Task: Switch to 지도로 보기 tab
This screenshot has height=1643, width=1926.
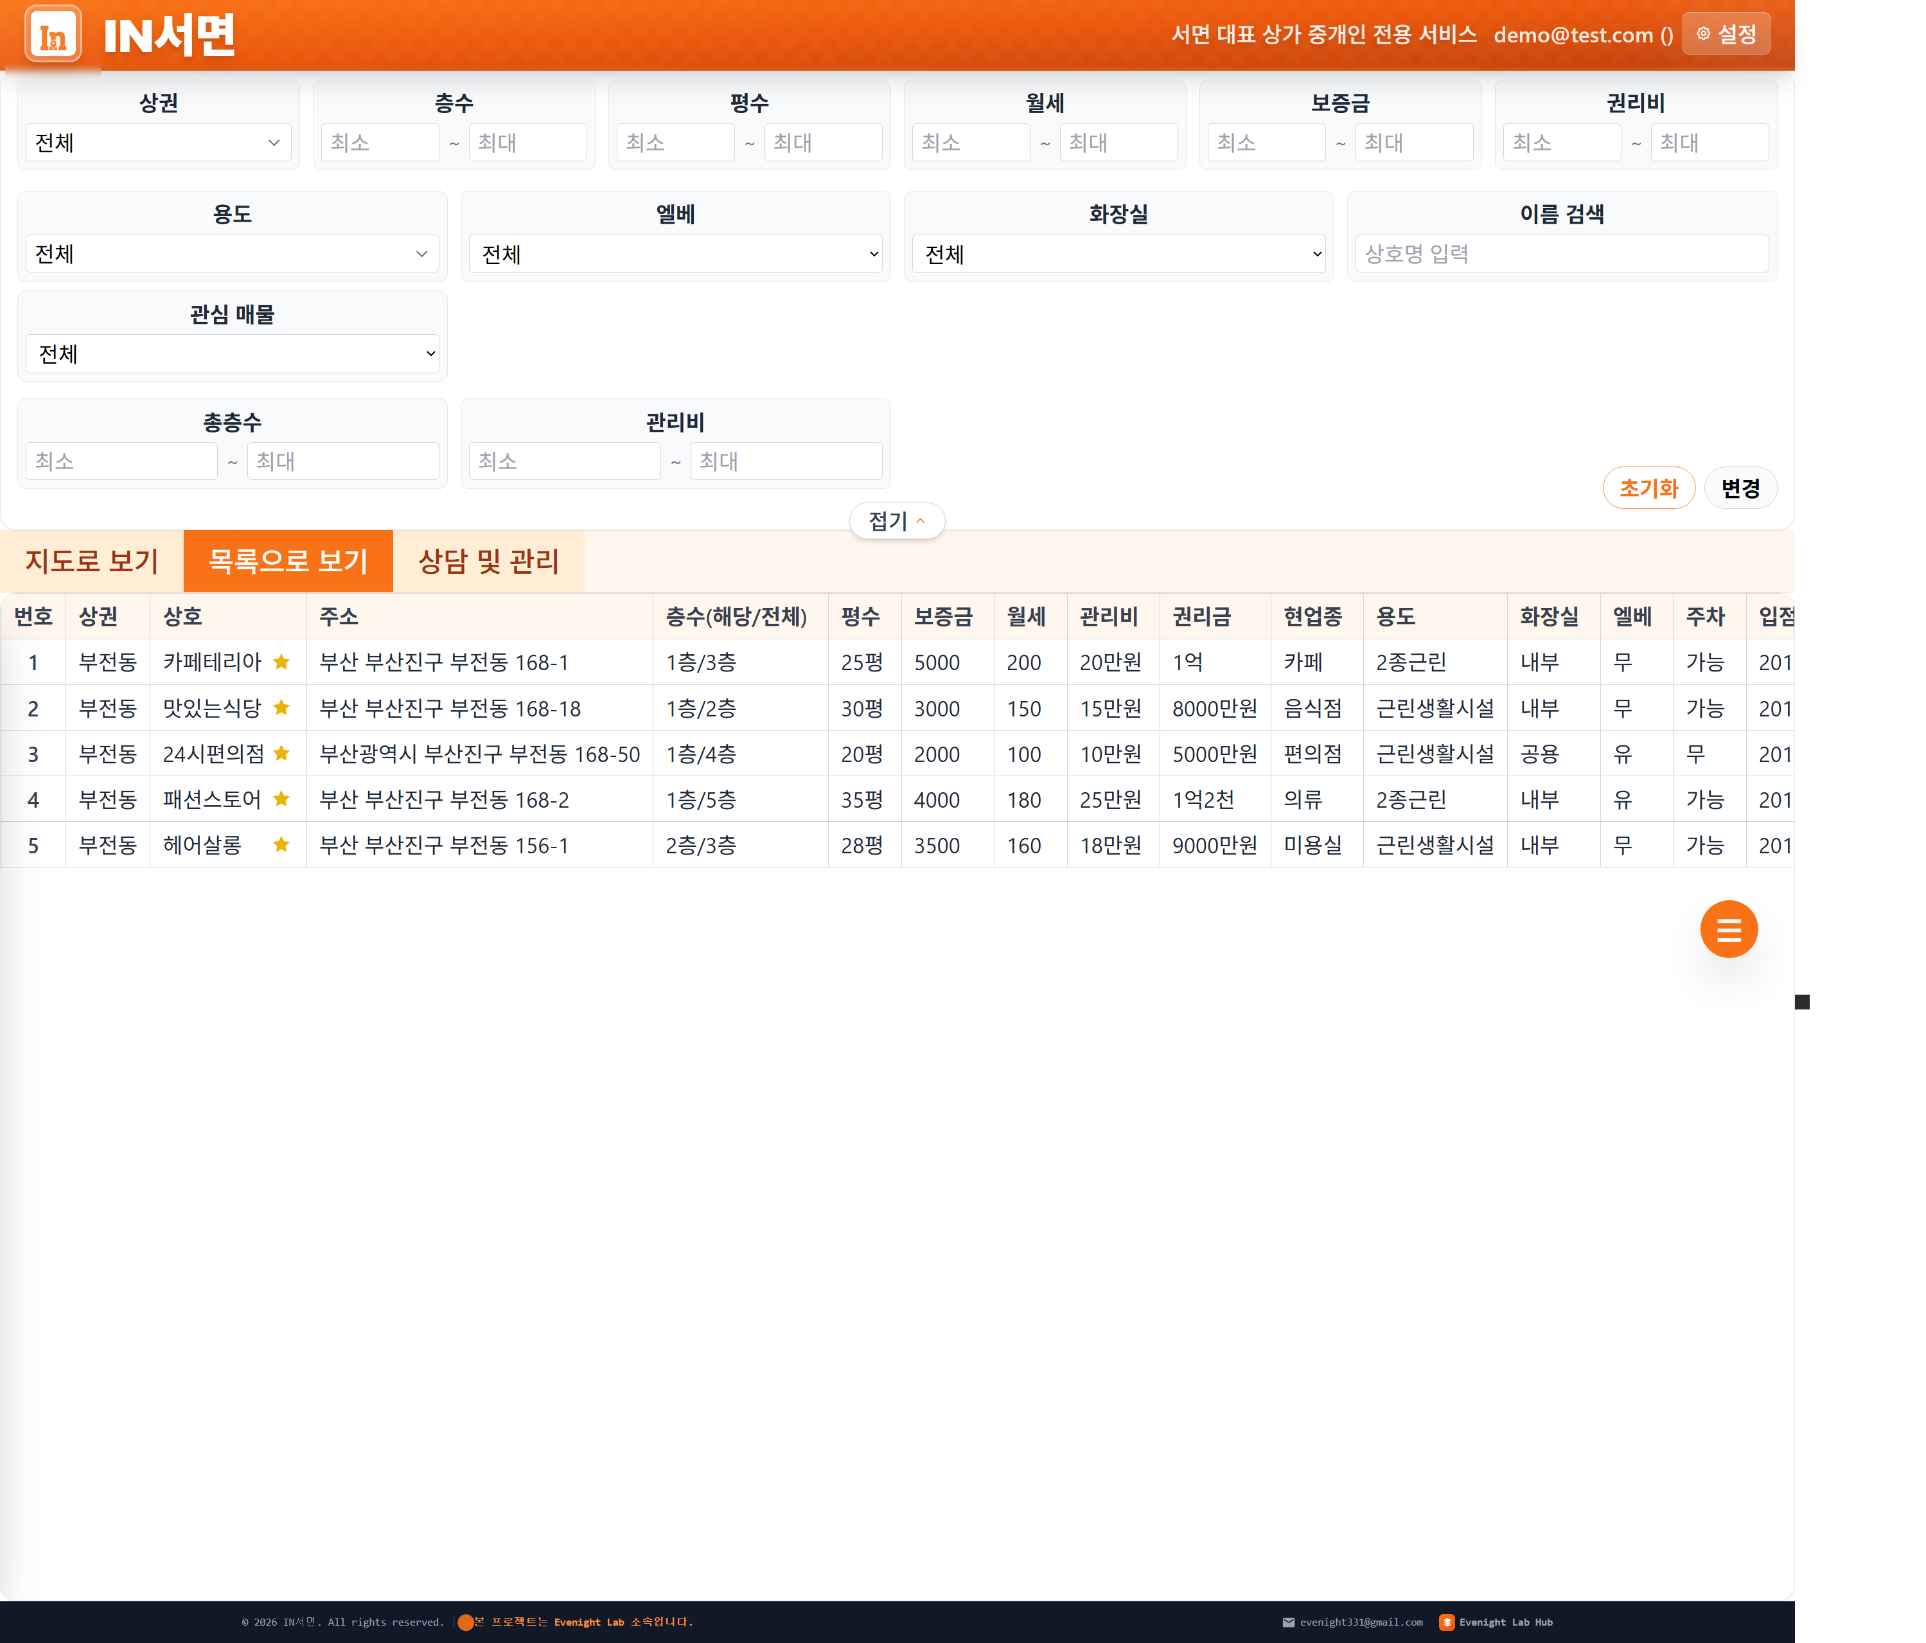Action: 92,561
